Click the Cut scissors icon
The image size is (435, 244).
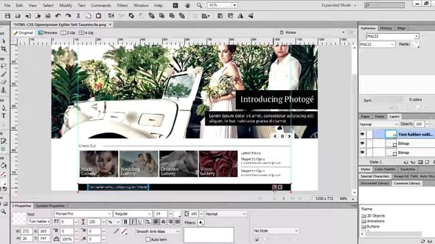pyautogui.click(x=78, y=16)
